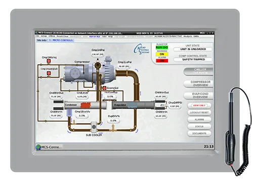
Task: Click the CndWtrOut temperature reading
Action: click(x=56, y=97)
